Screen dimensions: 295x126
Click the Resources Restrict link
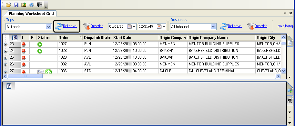coord(261,26)
